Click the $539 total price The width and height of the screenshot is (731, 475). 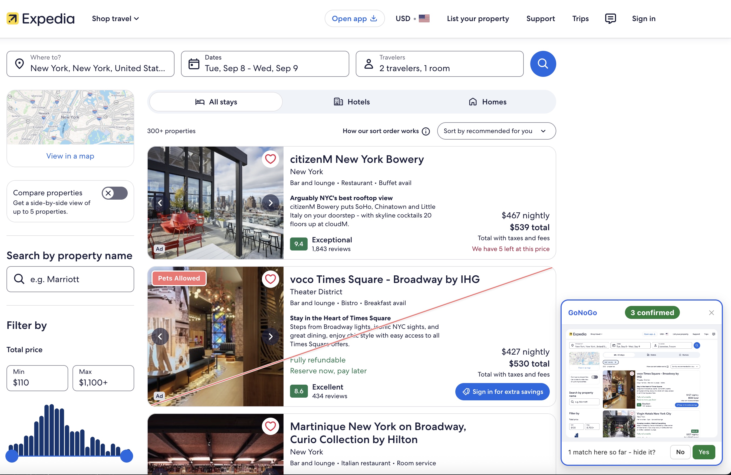pos(529,227)
